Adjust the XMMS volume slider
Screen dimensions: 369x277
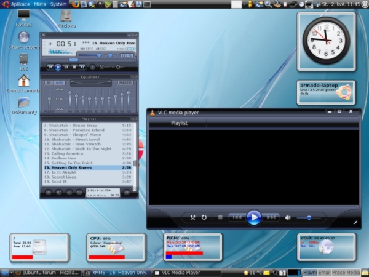coord(99,55)
